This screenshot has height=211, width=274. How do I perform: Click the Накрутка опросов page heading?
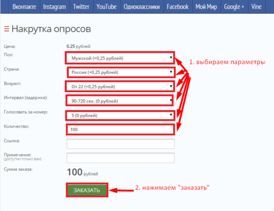pos(51,29)
